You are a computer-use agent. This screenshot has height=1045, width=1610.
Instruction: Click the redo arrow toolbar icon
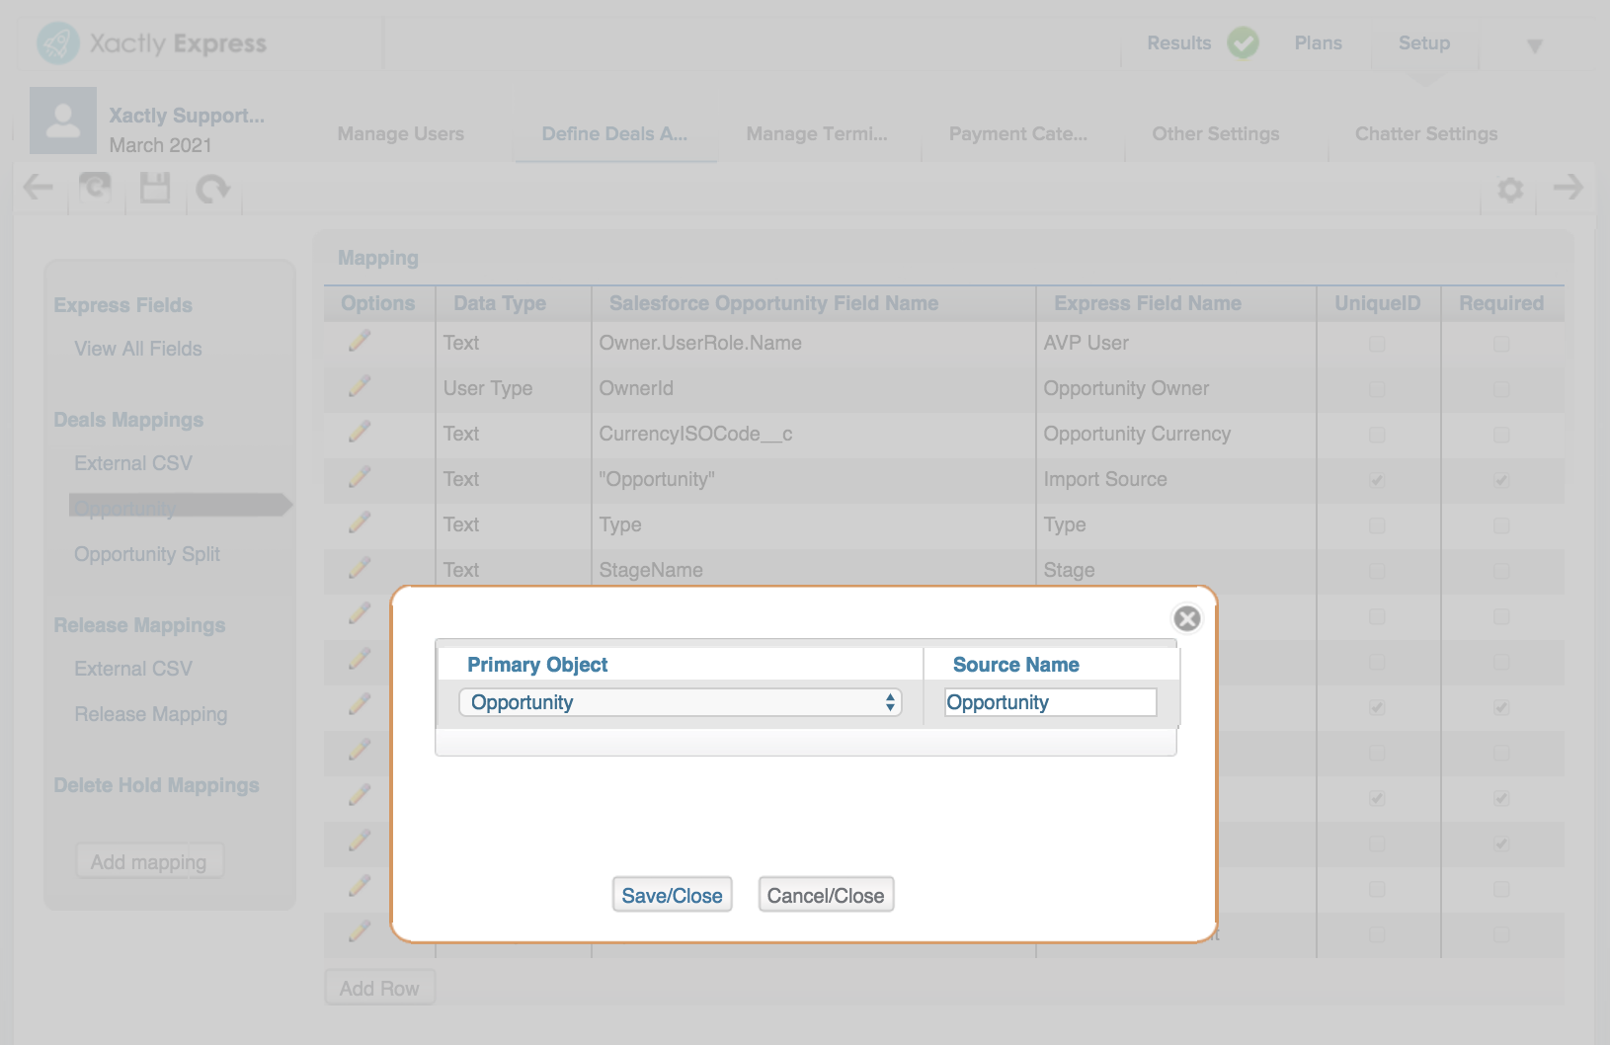click(x=212, y=188)
